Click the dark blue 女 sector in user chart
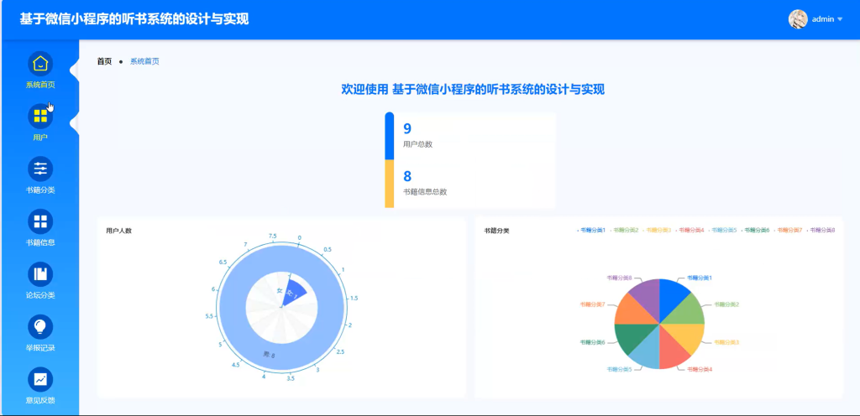860x416 pixels. [296, 291]
